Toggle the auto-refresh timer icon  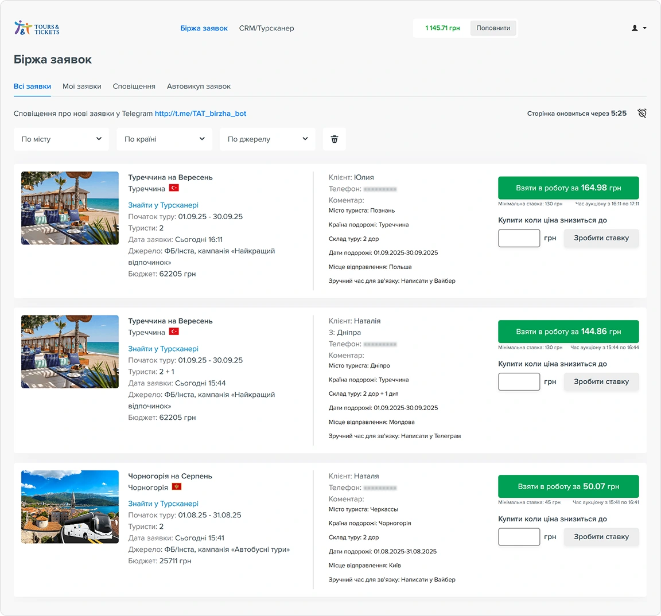641,114
